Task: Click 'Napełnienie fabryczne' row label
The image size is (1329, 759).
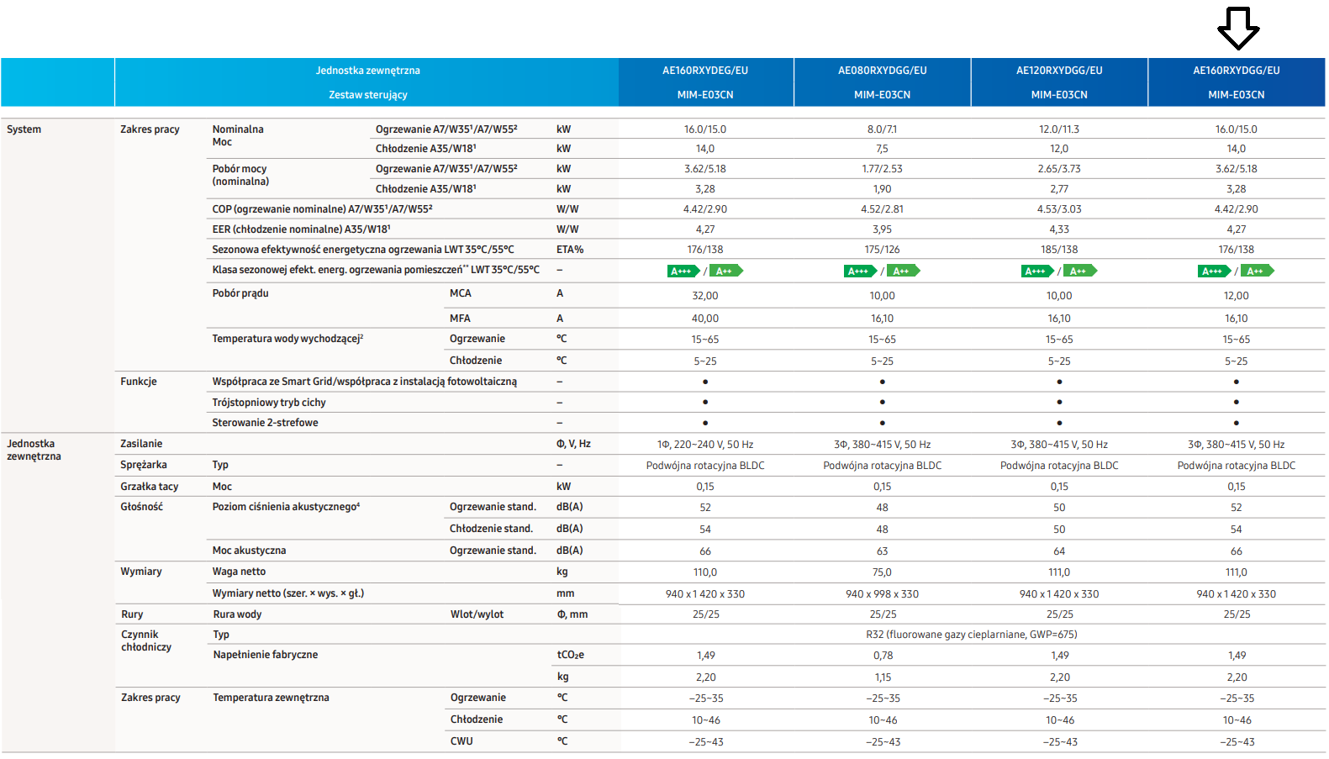Action: tap(266, 655)
